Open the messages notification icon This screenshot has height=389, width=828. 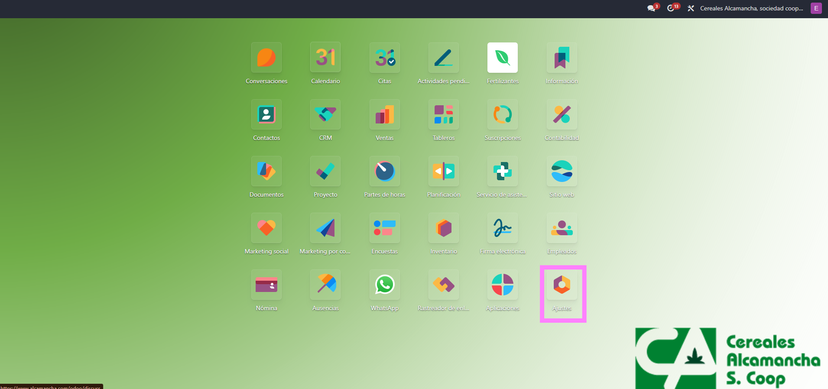pos(651,8)
